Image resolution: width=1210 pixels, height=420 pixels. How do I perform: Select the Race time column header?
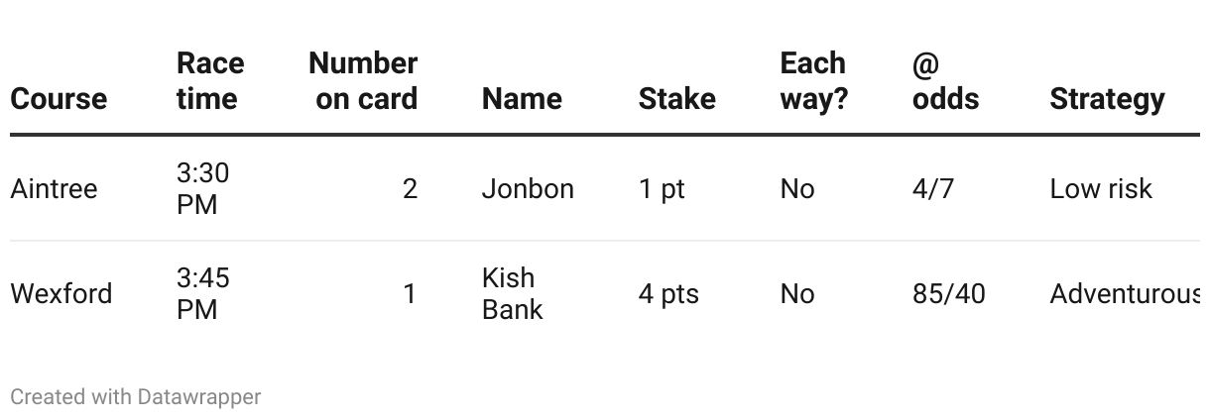tap(210, 81)
